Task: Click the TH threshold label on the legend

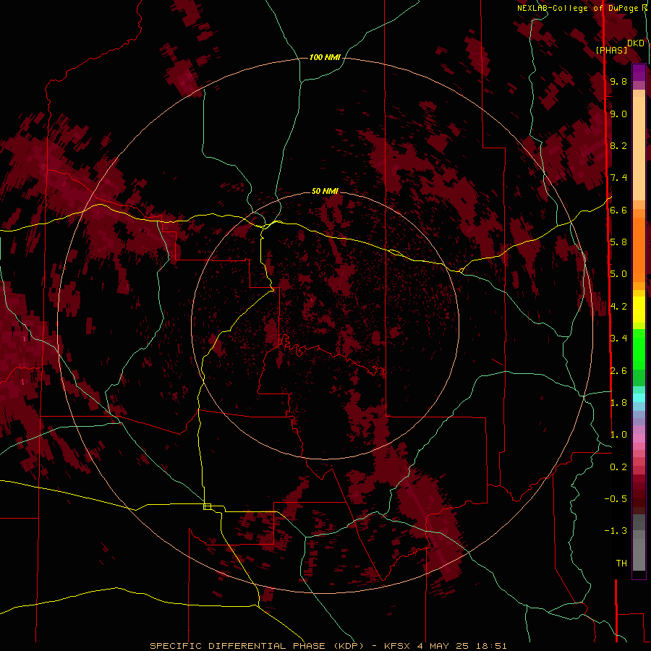Action: coord(621,563)
